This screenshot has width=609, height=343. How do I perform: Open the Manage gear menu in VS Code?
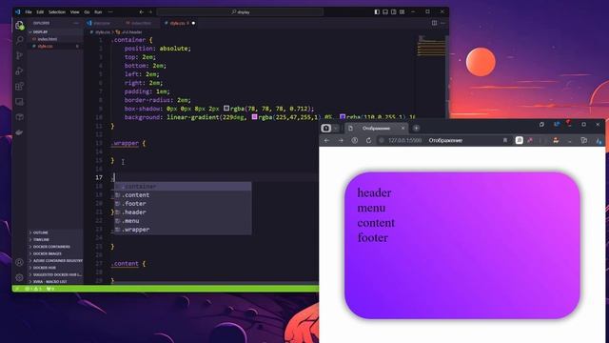point(19,277)
